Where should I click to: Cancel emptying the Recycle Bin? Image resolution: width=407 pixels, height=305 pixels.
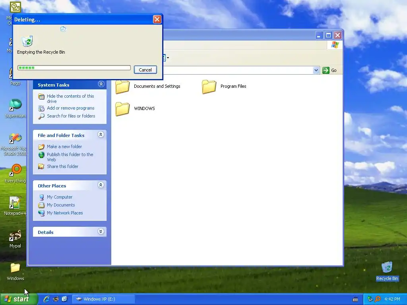(145, 70)
